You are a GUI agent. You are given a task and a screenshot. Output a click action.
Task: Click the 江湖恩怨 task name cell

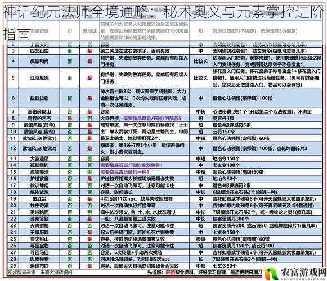[39, 78]
